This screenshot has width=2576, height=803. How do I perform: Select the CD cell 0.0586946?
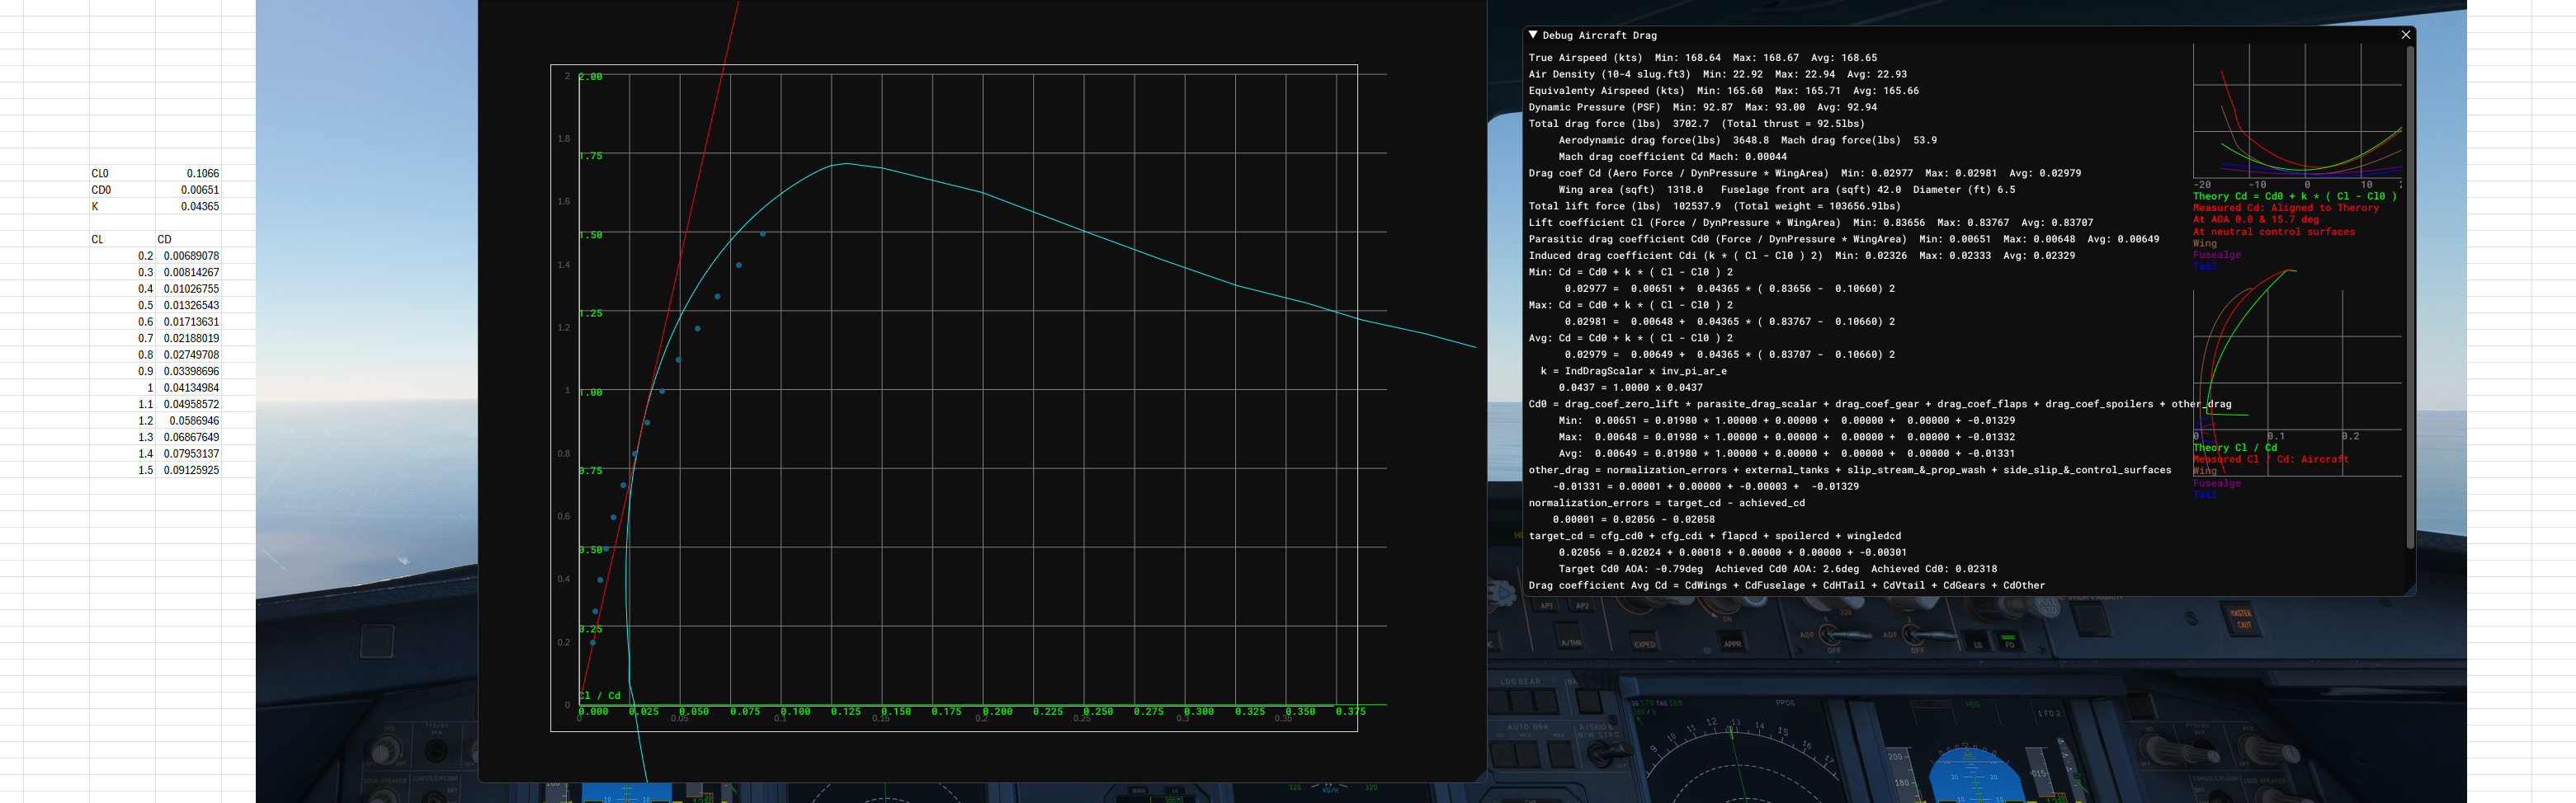(x=189, y=420)
